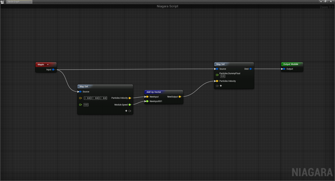This screenshot has height=181, width=335.
Task: Click the Particles.DummyFloat label in Map Set
Action: (x=230, y=73)
